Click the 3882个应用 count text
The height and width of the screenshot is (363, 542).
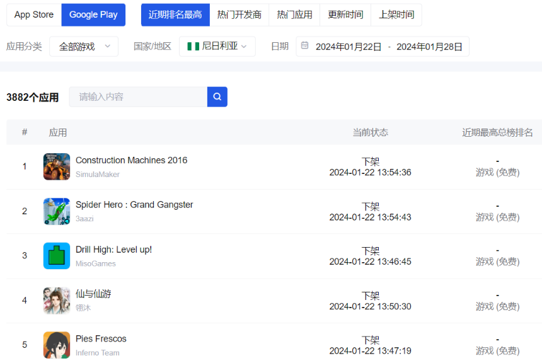pyautogui.click(x=33, y=97)
